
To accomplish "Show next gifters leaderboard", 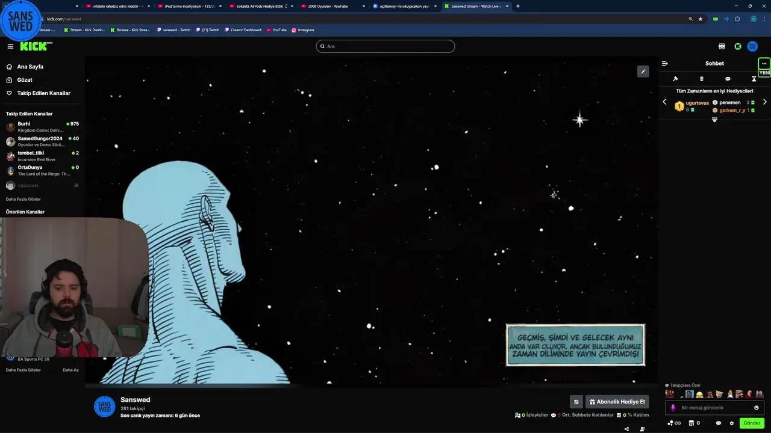I will pyautogui.click(x=765, y=102).
